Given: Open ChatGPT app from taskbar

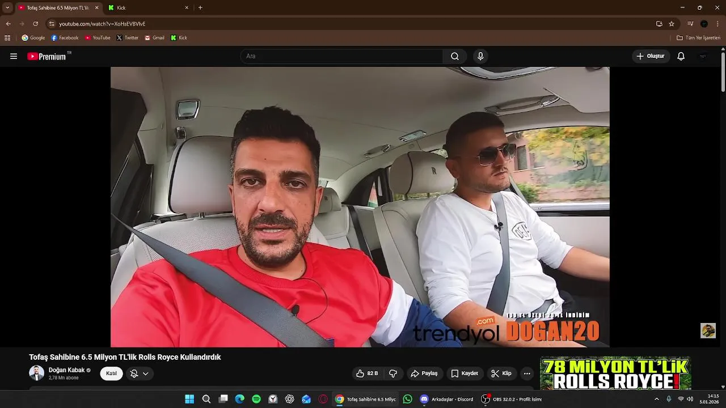Looking at the screenshot, I should point(290,399).
